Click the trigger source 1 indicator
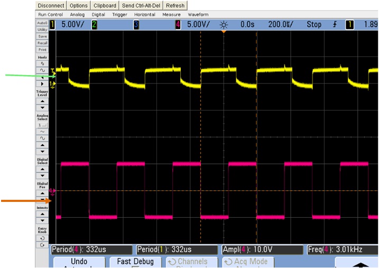379x268 pixels. point(349,24)
